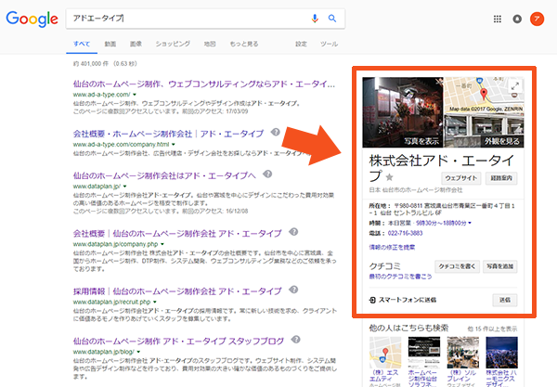Click badge icon beside dataplan 会社概要 result
This screenshot has width=557, height=387.
coord(293,232)
